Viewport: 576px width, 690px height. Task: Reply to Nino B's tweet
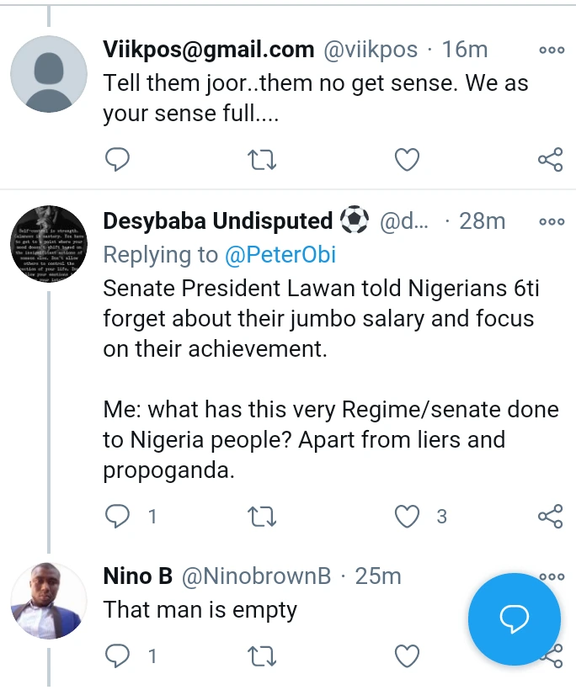[117, 655]
